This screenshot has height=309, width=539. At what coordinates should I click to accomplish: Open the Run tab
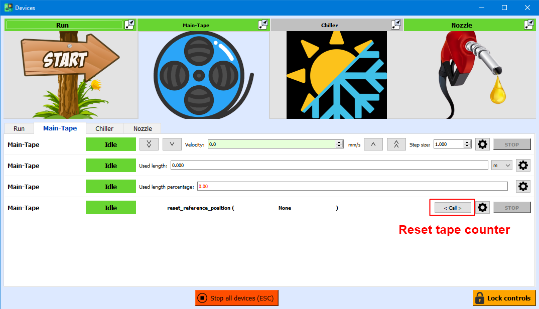pyautogui.click(x=19, y=128)
